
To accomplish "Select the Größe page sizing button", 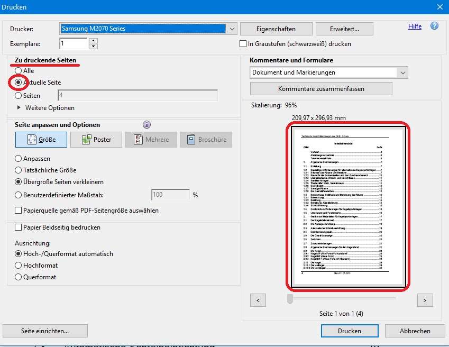I will [41, 140].
